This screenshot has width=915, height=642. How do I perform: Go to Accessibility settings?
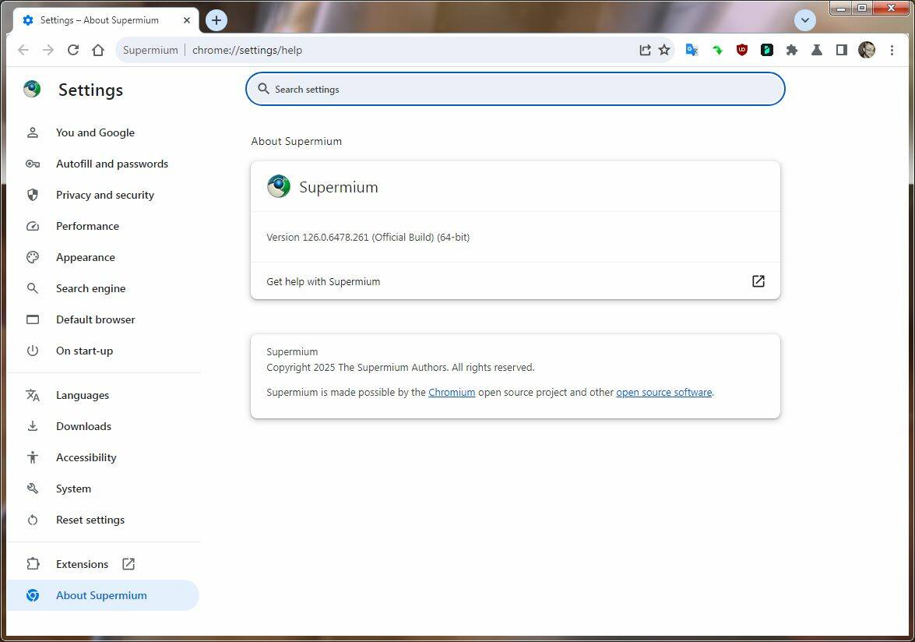pyautogui.click(x=104, y=457)
